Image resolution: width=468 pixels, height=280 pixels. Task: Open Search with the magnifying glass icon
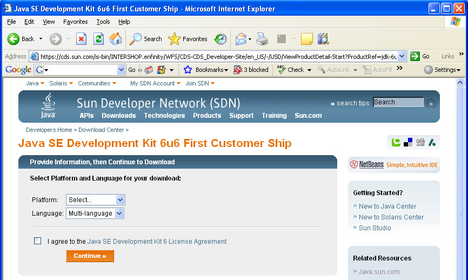136,39
